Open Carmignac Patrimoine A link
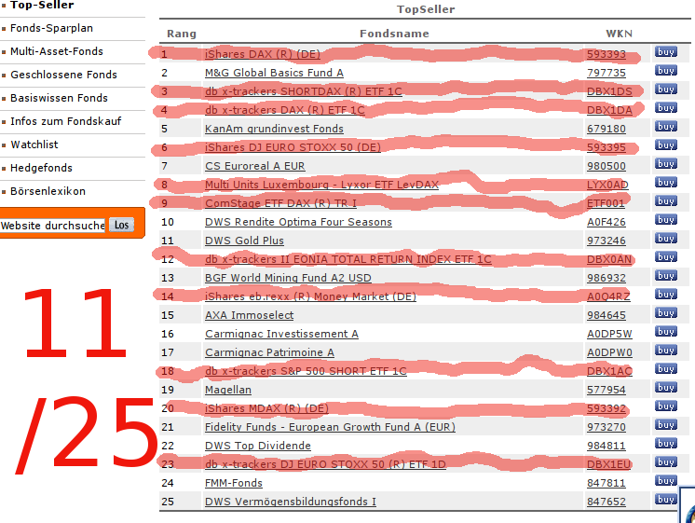This screenshot has width=695, height=523. pyautogui.click(x=269, y=352)
